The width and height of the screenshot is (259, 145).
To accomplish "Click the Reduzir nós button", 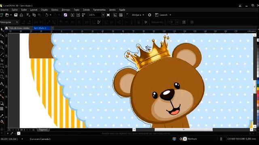I will [x=157, y=22].
